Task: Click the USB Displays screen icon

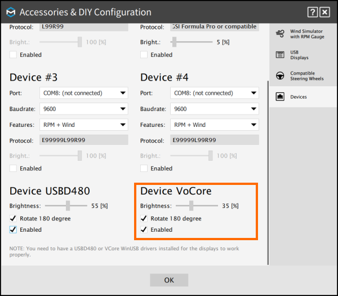Action: [x=280, y=55]
